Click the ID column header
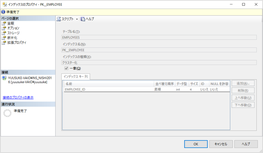 (205, 84)
